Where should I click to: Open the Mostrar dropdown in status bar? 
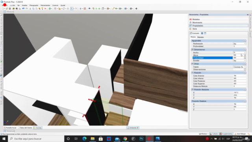204,134
